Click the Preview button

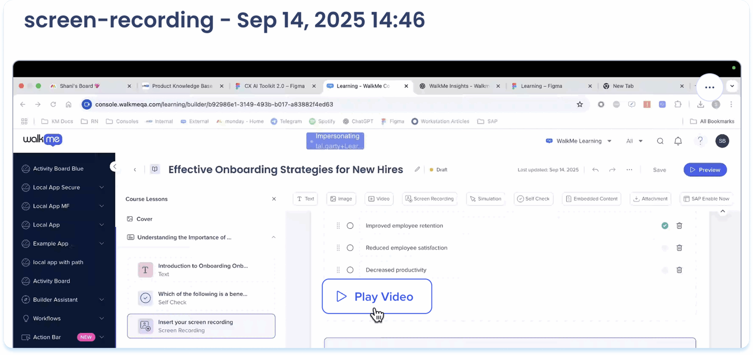pos(705,170)
